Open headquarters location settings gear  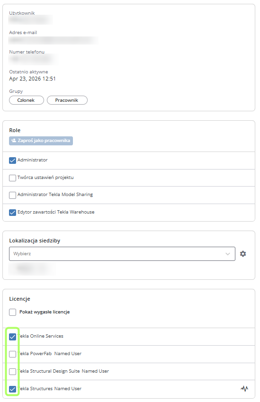[x=243, y=254]
